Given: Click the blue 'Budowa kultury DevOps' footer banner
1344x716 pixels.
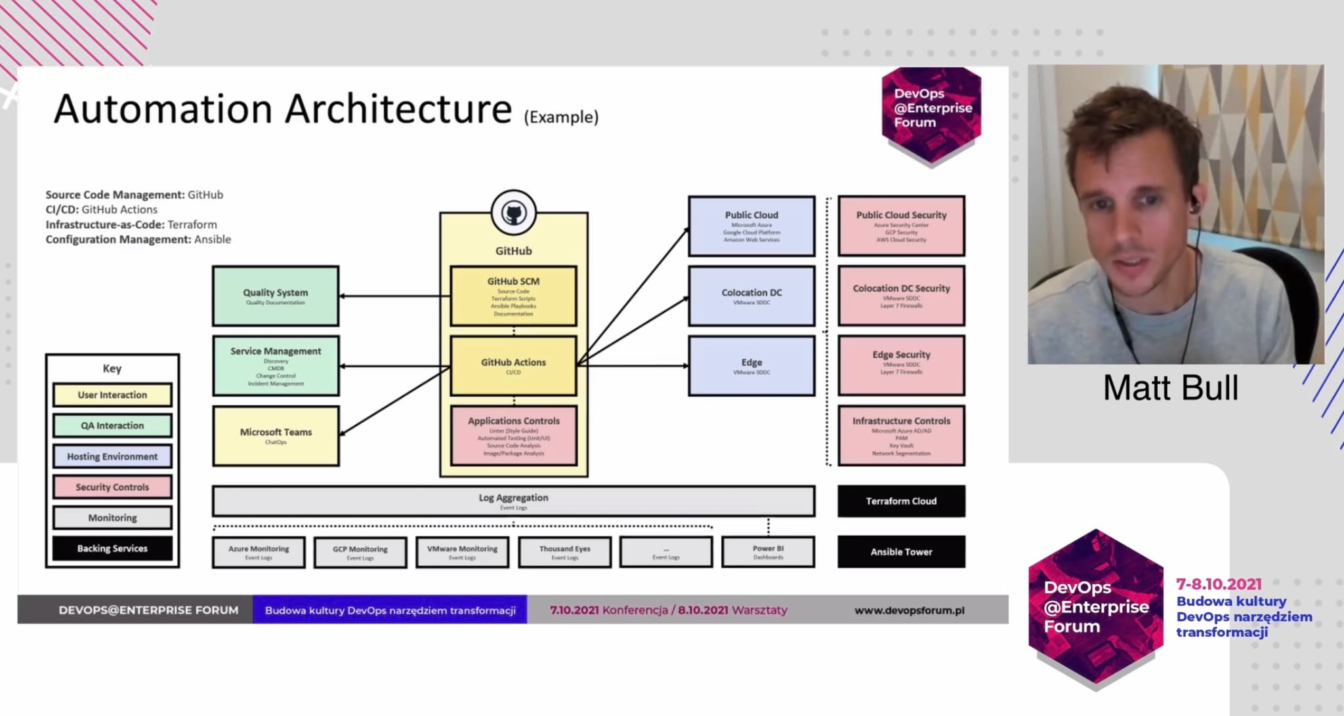Looking at the screenshot, I should pos(390,610).
